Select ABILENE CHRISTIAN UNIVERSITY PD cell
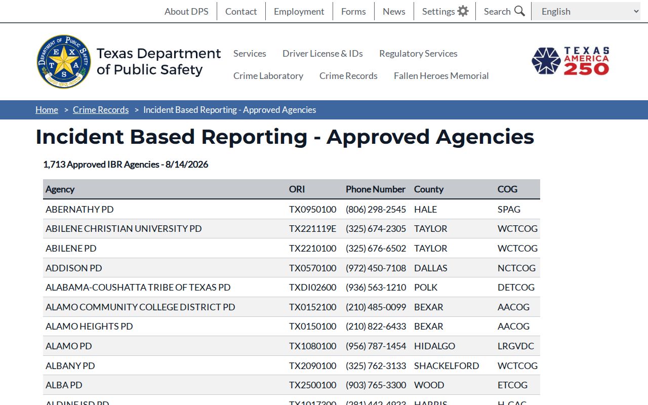The width and height of the screenshot is (648, 405). point(124,228)
